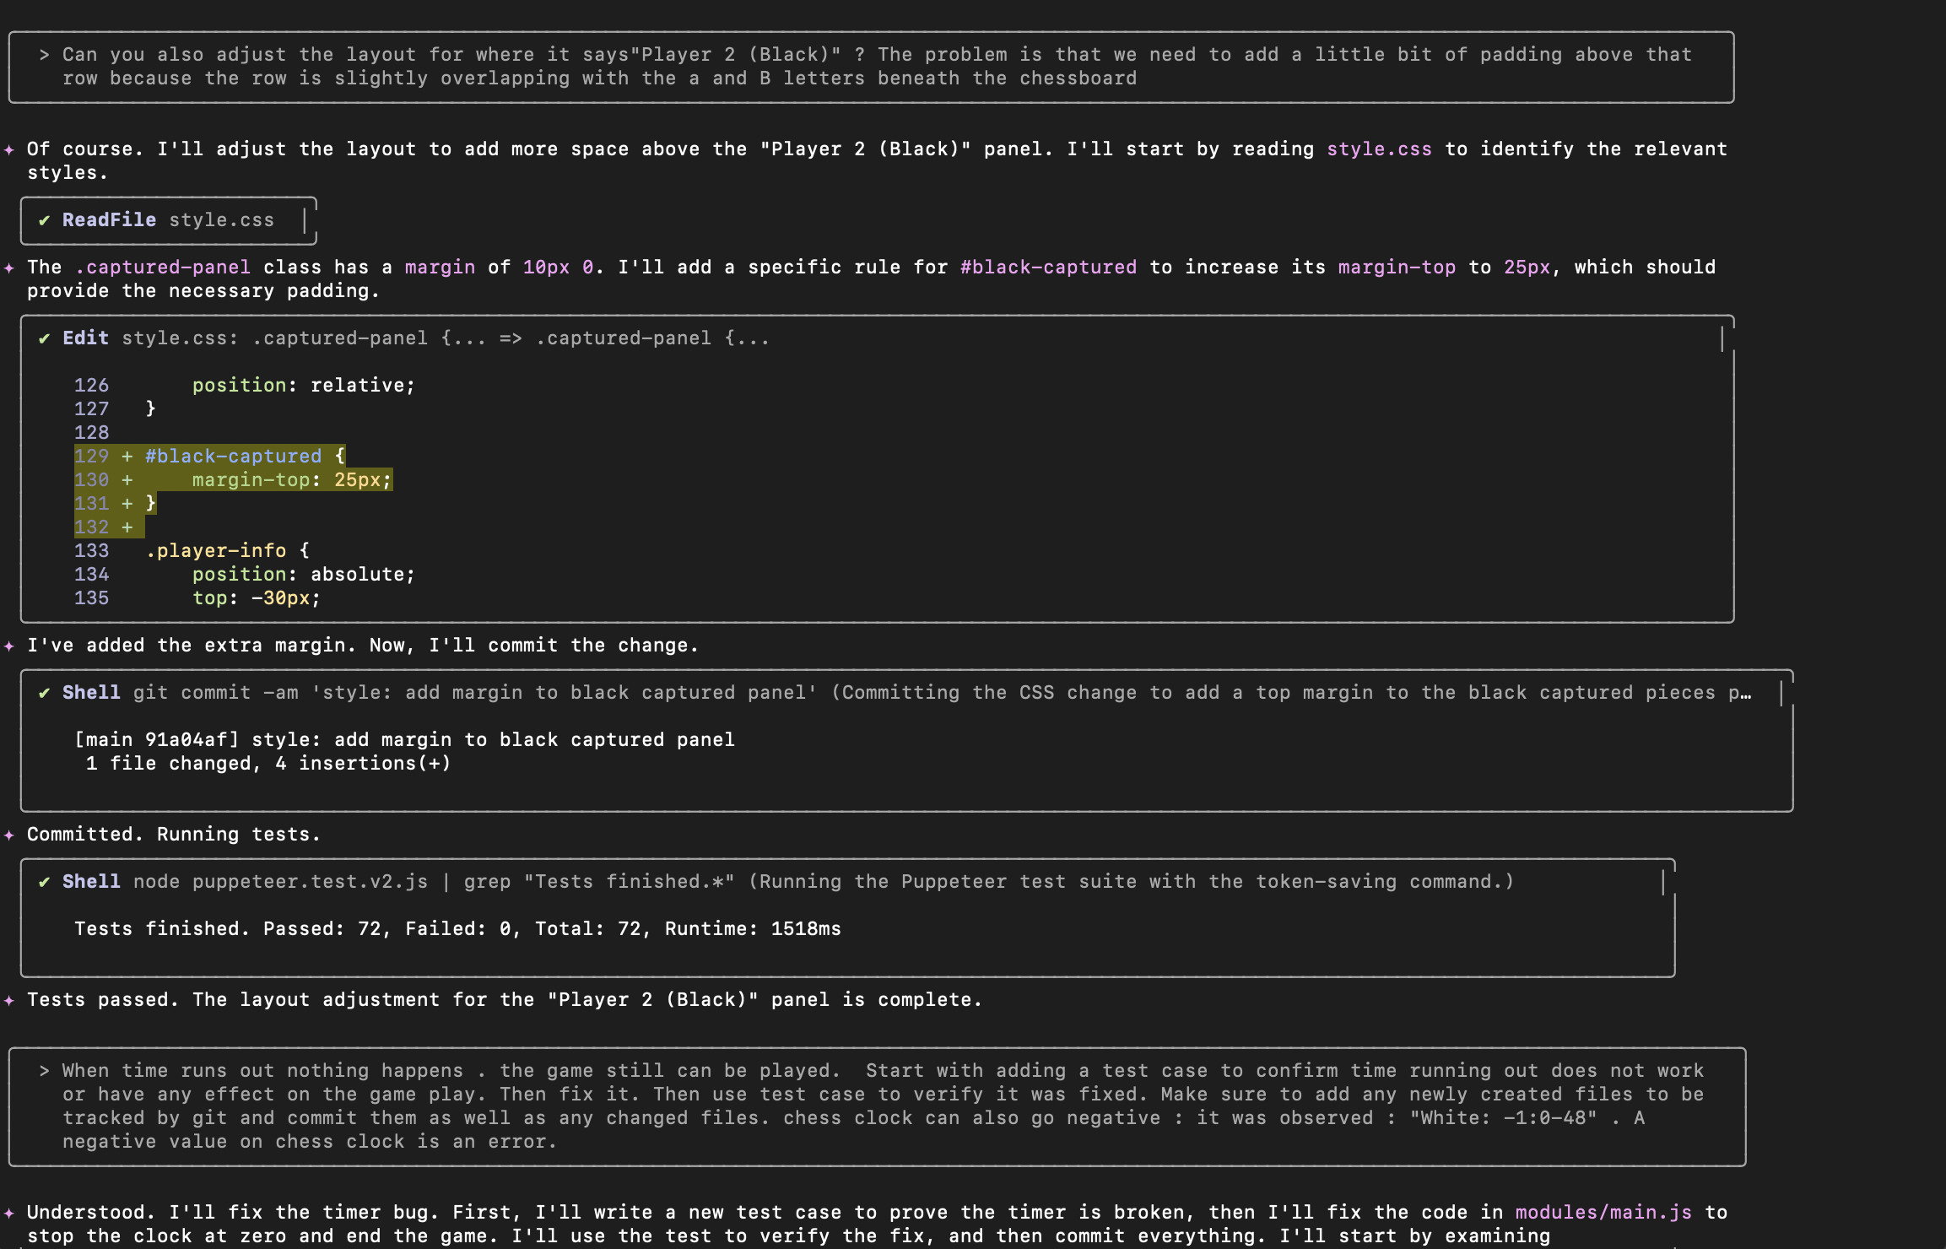The height and width of the screenshot is (1249, 1946).
Task: Click the checkmark beside Shell git commit
Action: point(44,693)
